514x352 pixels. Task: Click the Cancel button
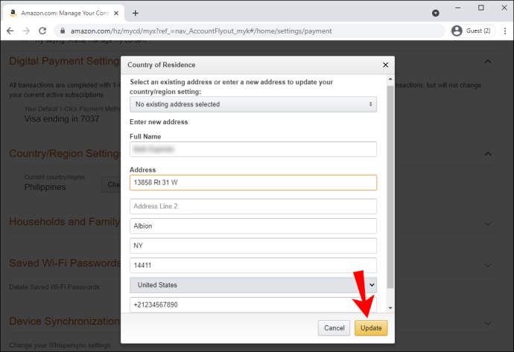(x=334, y=327)
